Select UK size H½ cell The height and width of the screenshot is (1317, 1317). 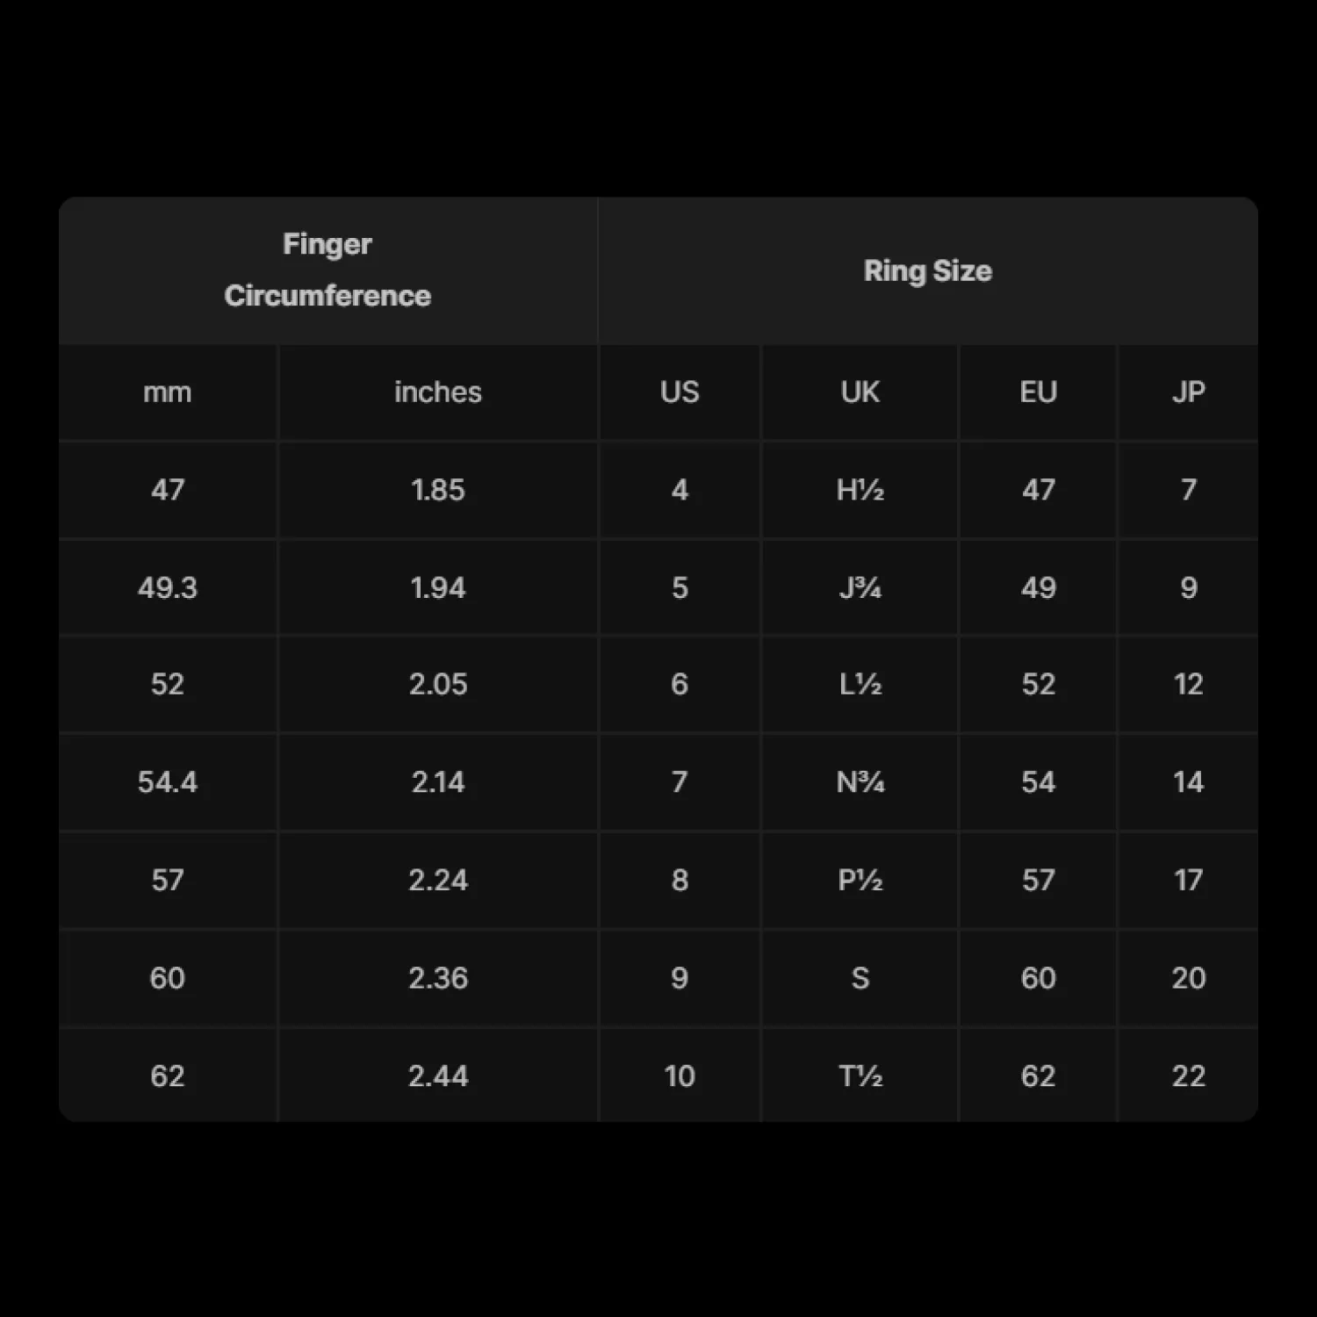coord(860,489)
